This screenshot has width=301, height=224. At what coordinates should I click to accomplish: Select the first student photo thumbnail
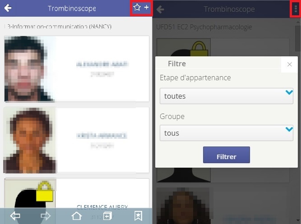point(30,69)
